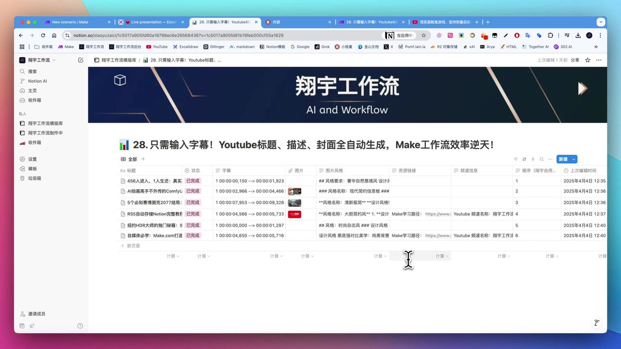Screen dimensions: 621x349
Task: Open the database search magnifier icon
Action: [x=541, y=159]
